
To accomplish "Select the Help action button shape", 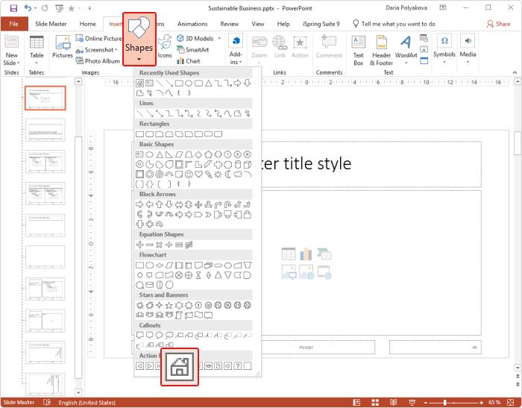I will tap(237, 365).
